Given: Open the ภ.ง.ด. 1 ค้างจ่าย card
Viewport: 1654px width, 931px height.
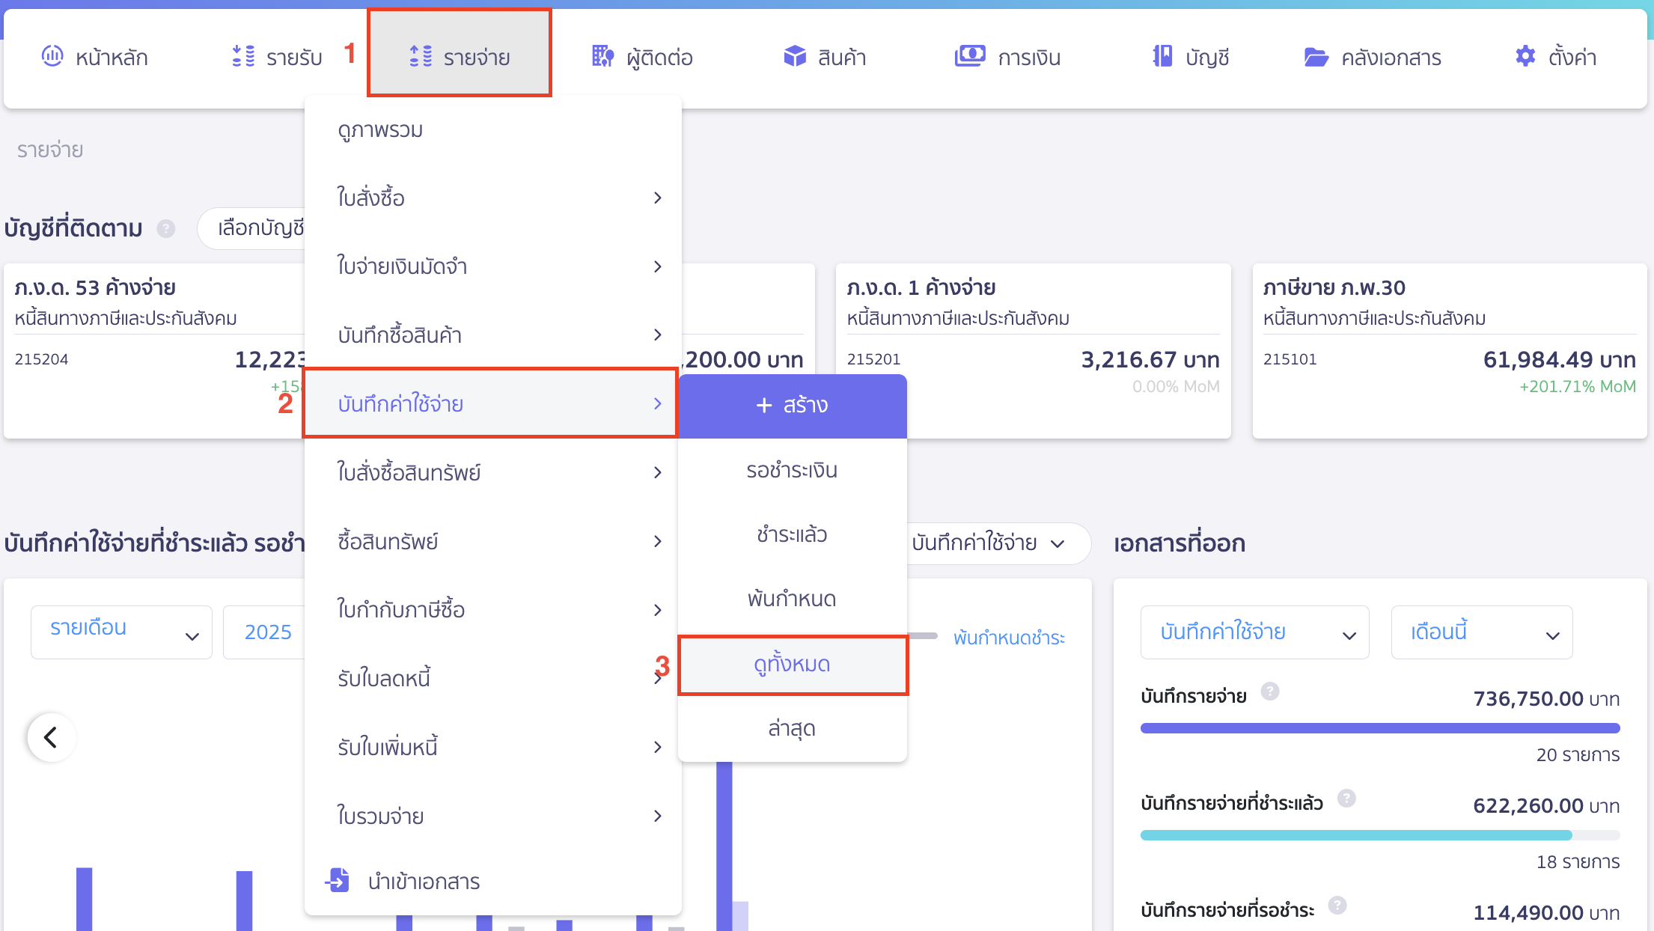Looking at the screenshot, I should [1033, 351].
